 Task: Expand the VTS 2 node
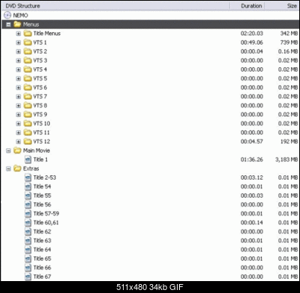(x=19, y=51)
